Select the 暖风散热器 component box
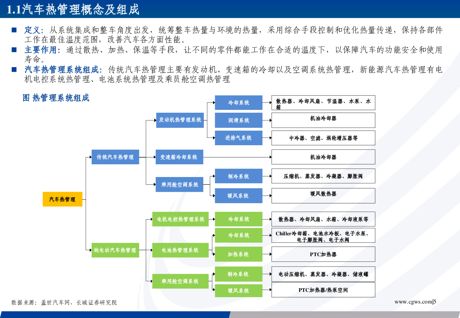The width and height of the screenshot is (460, 318). point(323,195)
